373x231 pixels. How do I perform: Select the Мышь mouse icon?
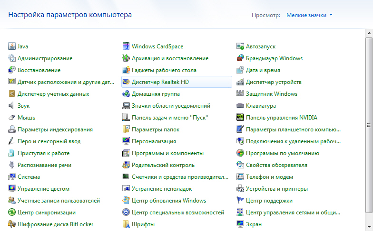(x=12, y=118)
